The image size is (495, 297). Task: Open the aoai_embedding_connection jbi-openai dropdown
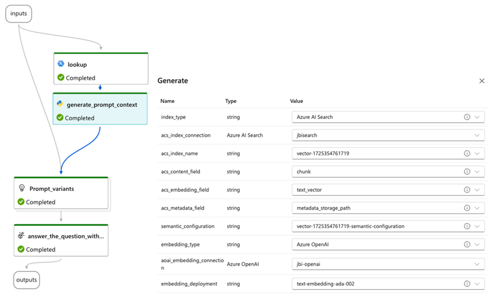(477, 264)
